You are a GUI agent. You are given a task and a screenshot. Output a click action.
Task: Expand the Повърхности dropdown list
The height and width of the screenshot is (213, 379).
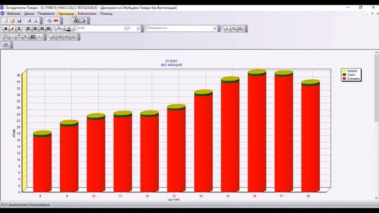click(215, 28)
